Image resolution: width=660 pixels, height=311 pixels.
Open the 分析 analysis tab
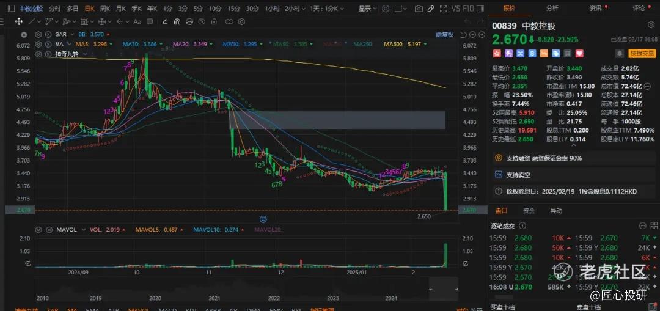tap(552, 8)
